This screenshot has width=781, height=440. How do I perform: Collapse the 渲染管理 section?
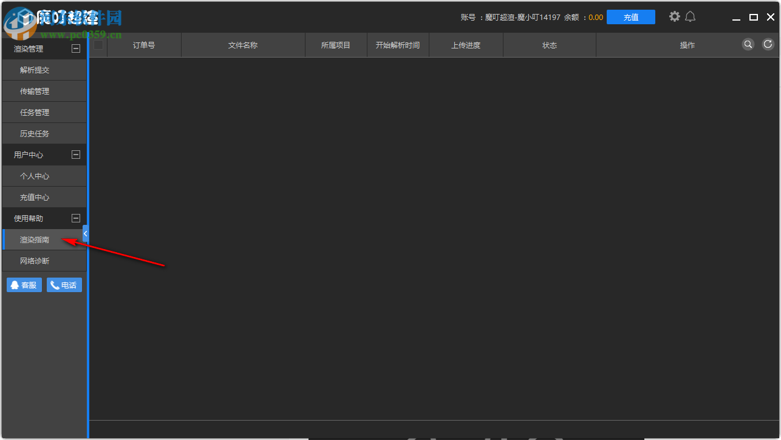click(x=76, y=48)
